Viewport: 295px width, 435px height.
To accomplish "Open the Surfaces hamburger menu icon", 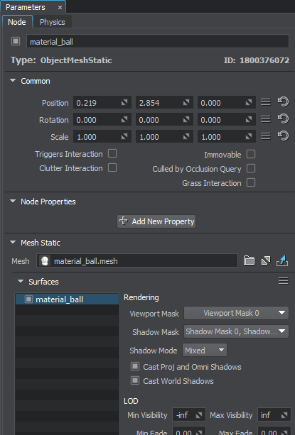I will coord(284,281).
